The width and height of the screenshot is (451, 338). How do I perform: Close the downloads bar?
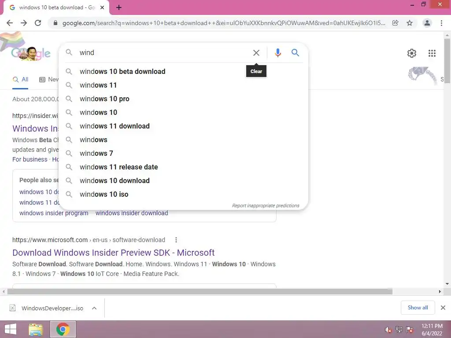coord(443,308)
